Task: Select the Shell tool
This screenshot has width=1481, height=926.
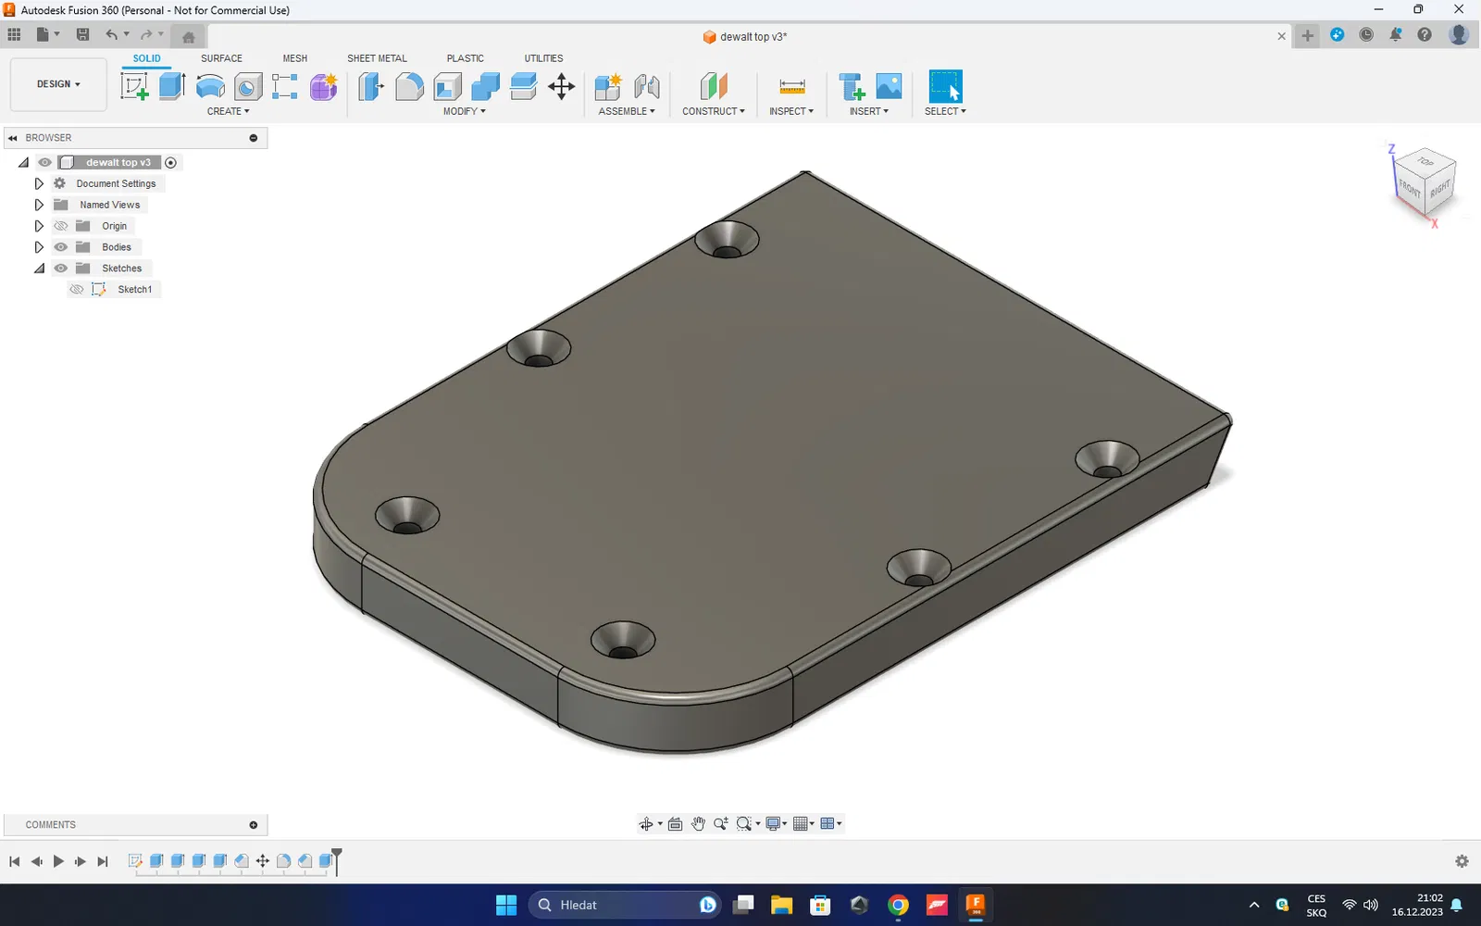Action: tap(447, 87)
